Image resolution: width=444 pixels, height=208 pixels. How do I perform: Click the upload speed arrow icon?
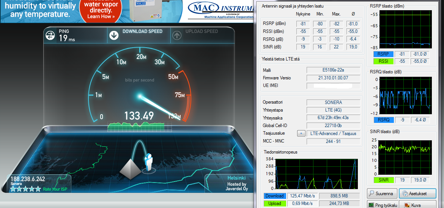click(x=177, y=36)
